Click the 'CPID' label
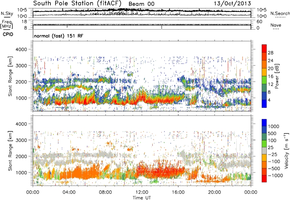Image resolution: width=290 pixels, height=200 pixels. click(8, 34)
